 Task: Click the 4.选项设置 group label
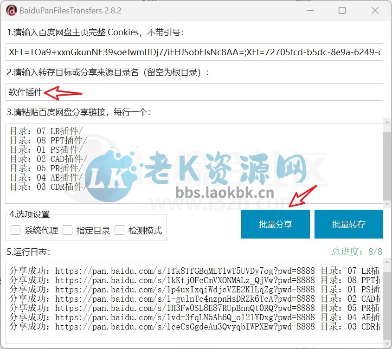(30, 214)
